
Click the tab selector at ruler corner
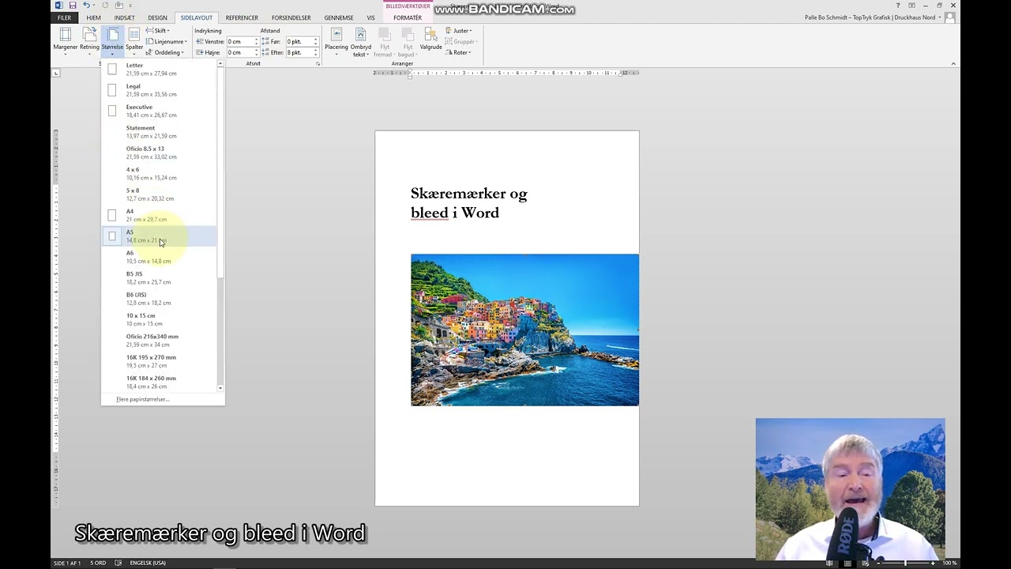tap(56, 73)
